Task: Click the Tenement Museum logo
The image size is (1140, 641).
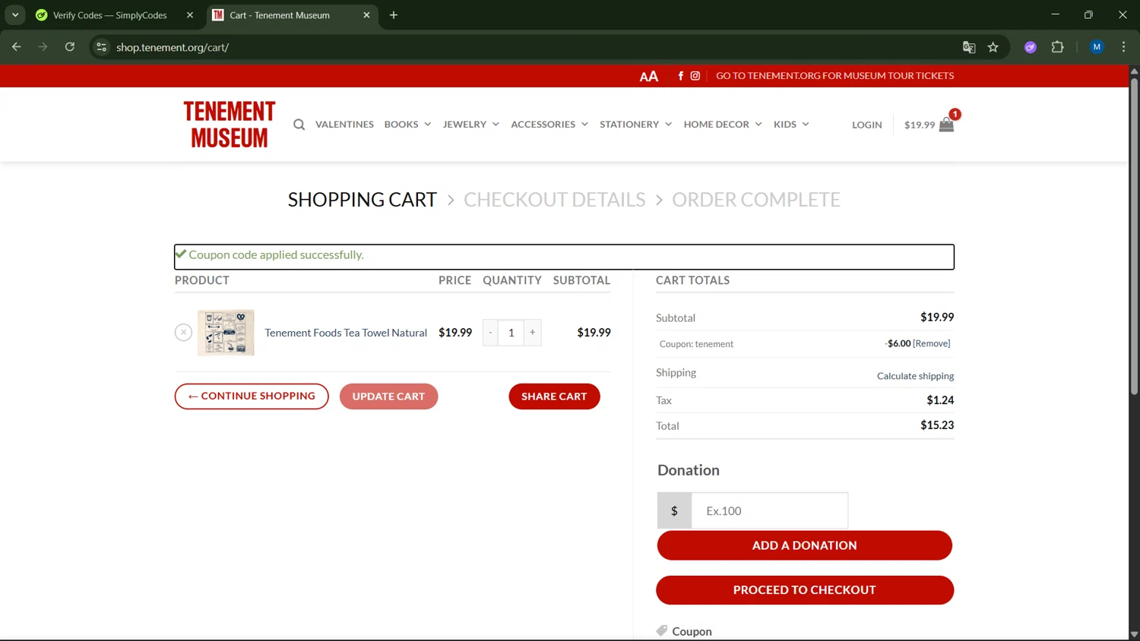Action: (230, 125)
